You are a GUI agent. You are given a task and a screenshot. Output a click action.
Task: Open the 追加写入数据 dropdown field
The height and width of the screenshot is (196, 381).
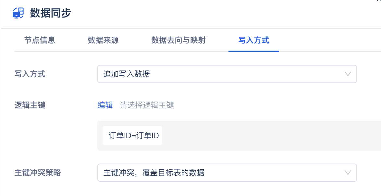pyautogui.click(x=221, y=74)
